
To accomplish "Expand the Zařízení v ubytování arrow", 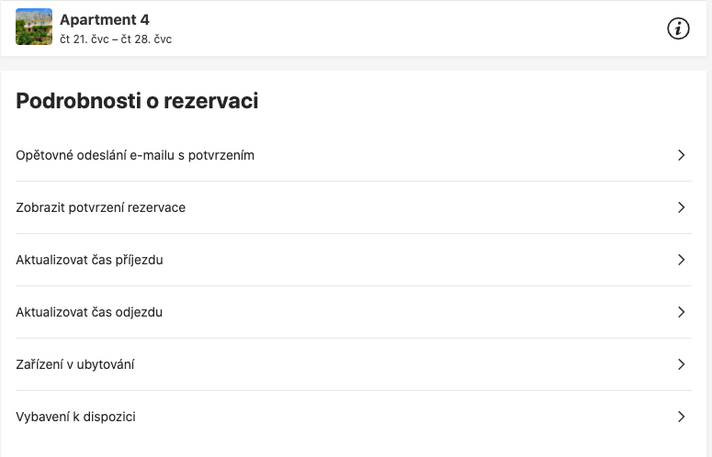I will pos(681,364).
